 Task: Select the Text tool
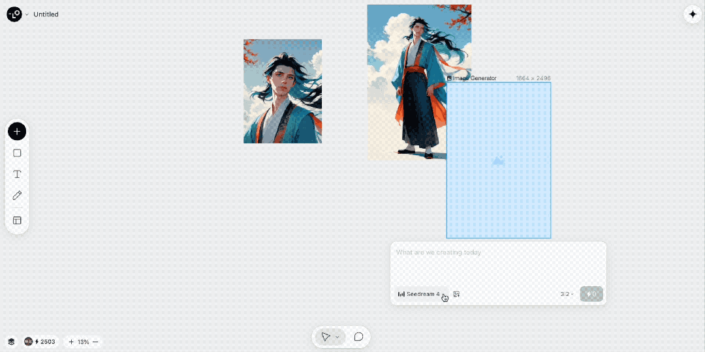[17, 174]
